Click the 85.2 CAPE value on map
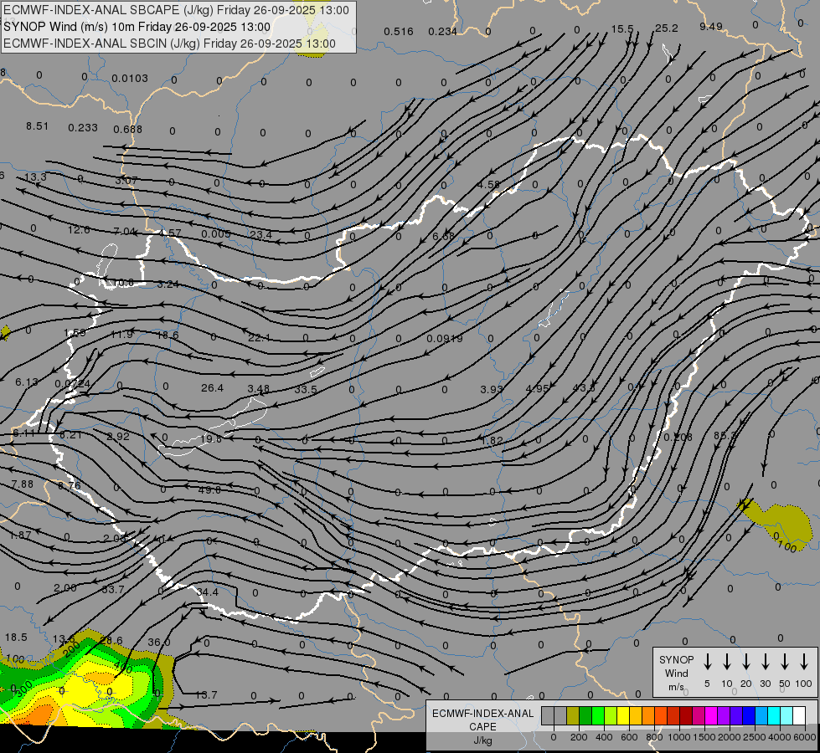This screenshot has height=753, width=820. point(725,435)
